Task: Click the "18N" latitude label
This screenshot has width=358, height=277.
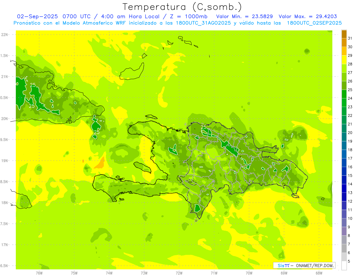Action: tap(4, 203)
